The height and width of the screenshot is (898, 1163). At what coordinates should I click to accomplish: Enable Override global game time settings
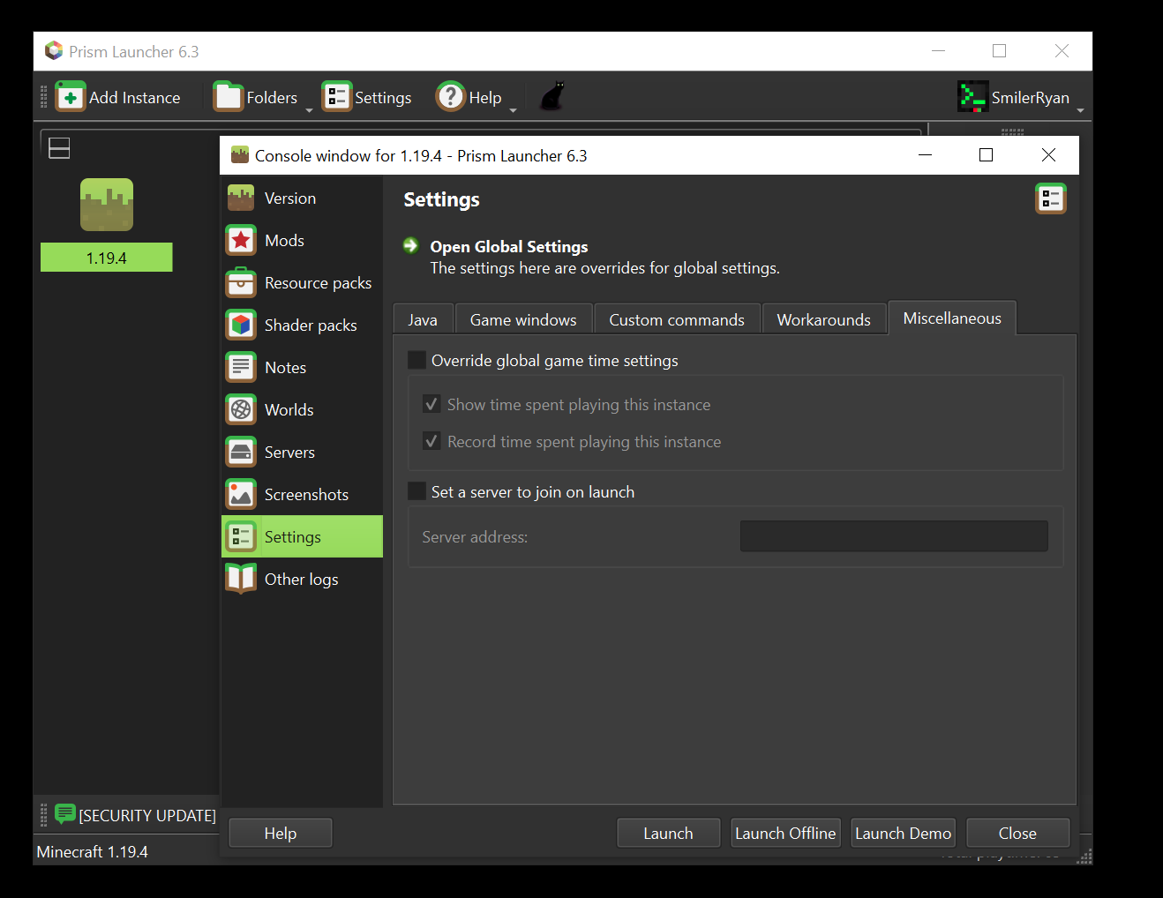tap(416, 360)
